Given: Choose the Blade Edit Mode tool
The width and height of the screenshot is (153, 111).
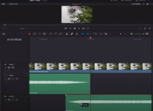Looking at the screenshot, I should pos(45,34).
